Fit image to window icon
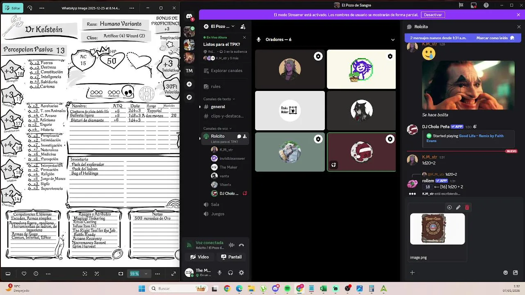Viewport: 525px width, 295px height. pyautogui.click(x=121, y=274)
